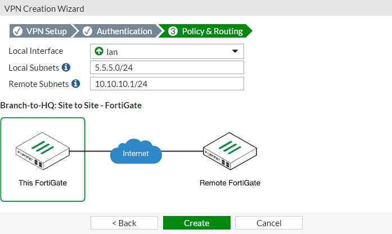Click the Local Interface label
Screen dimensions: 392x234
coord(36,51)
